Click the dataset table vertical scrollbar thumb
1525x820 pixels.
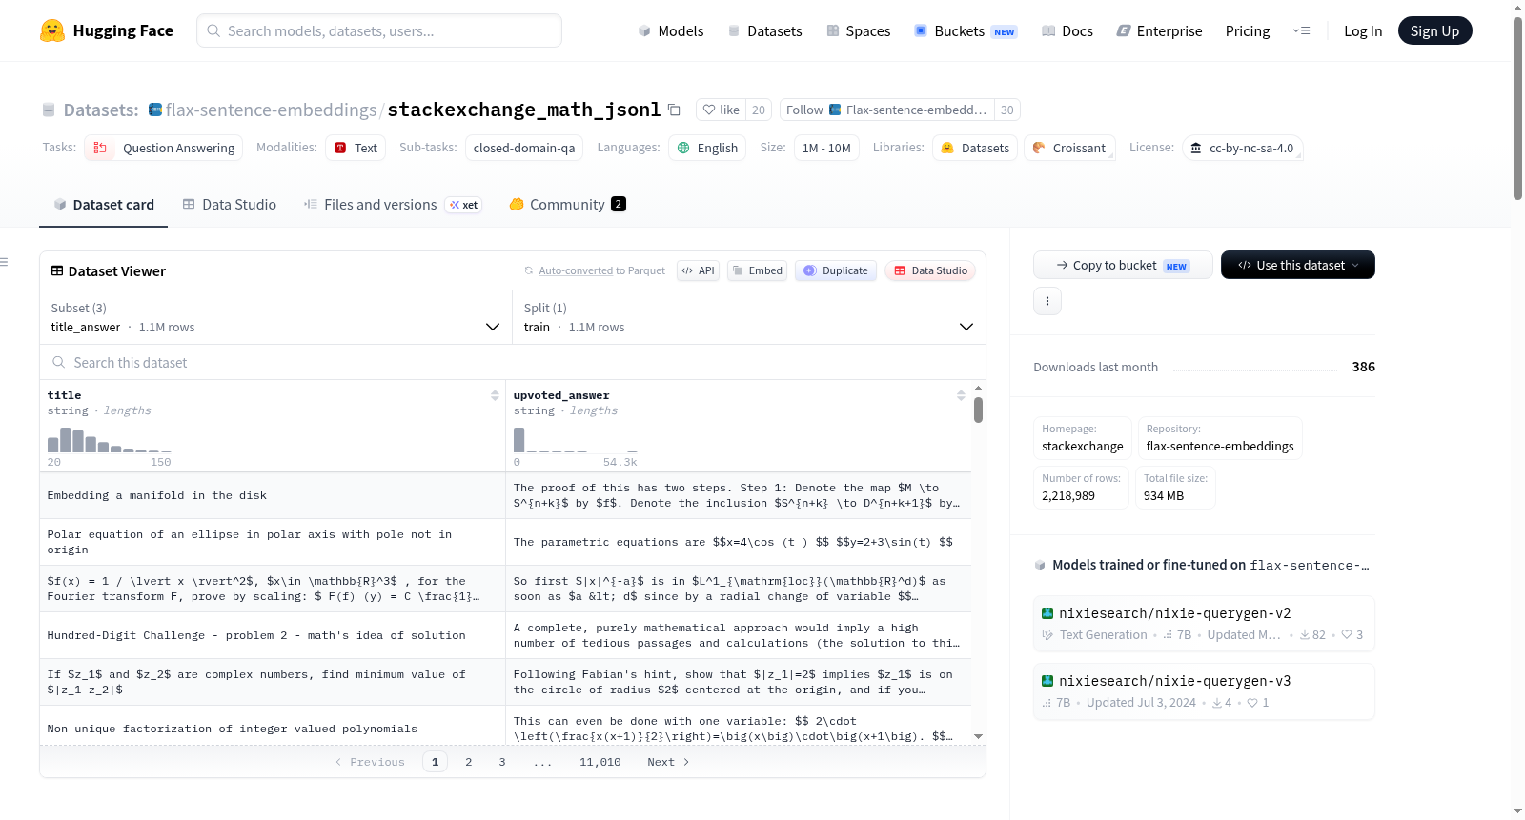[x=978, y=410]
